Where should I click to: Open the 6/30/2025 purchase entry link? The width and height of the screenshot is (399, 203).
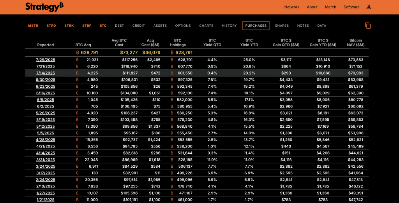46,80
